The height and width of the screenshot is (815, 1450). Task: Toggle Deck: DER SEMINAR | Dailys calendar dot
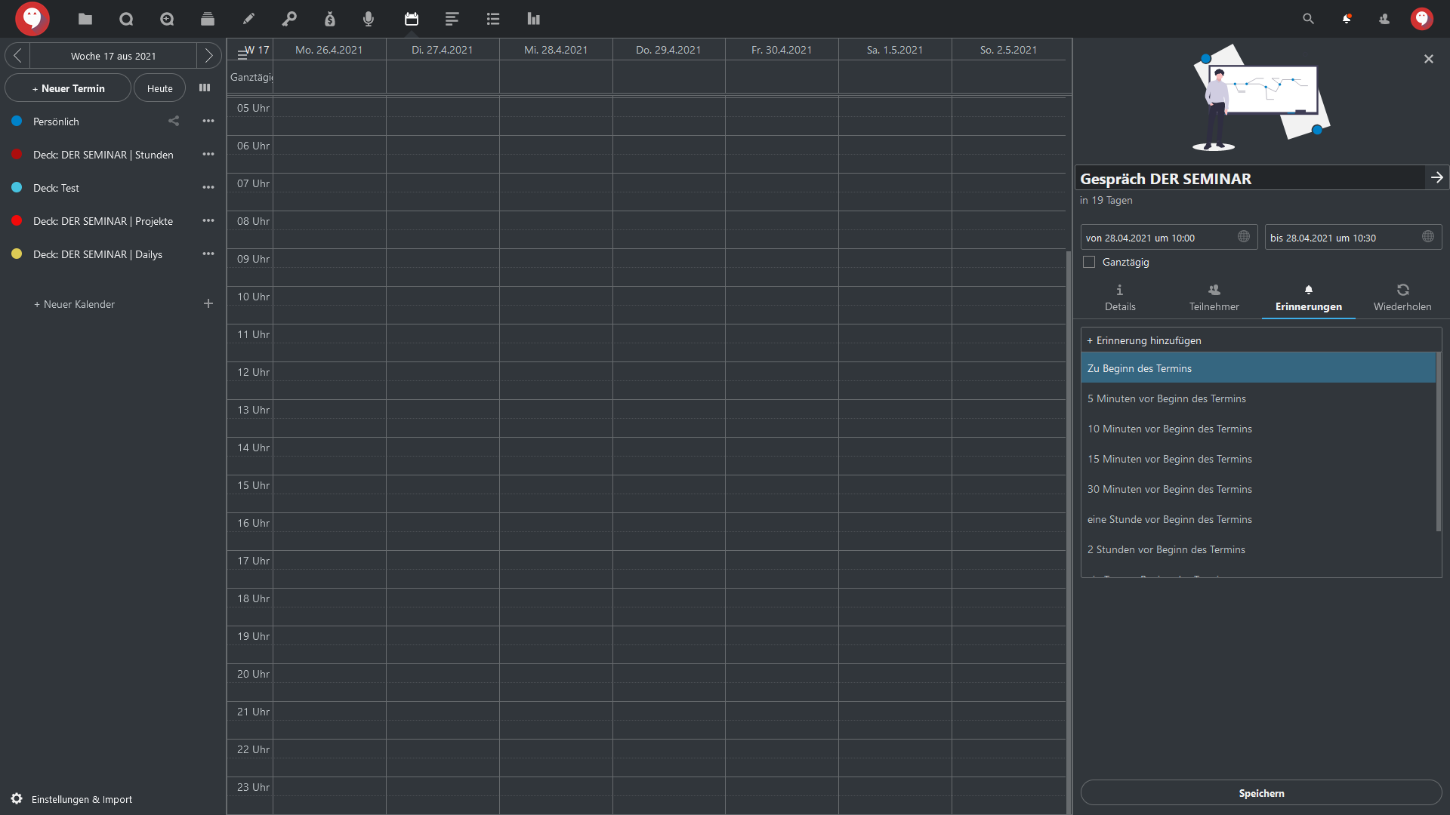pyautogui.click(x=17, y=254)
